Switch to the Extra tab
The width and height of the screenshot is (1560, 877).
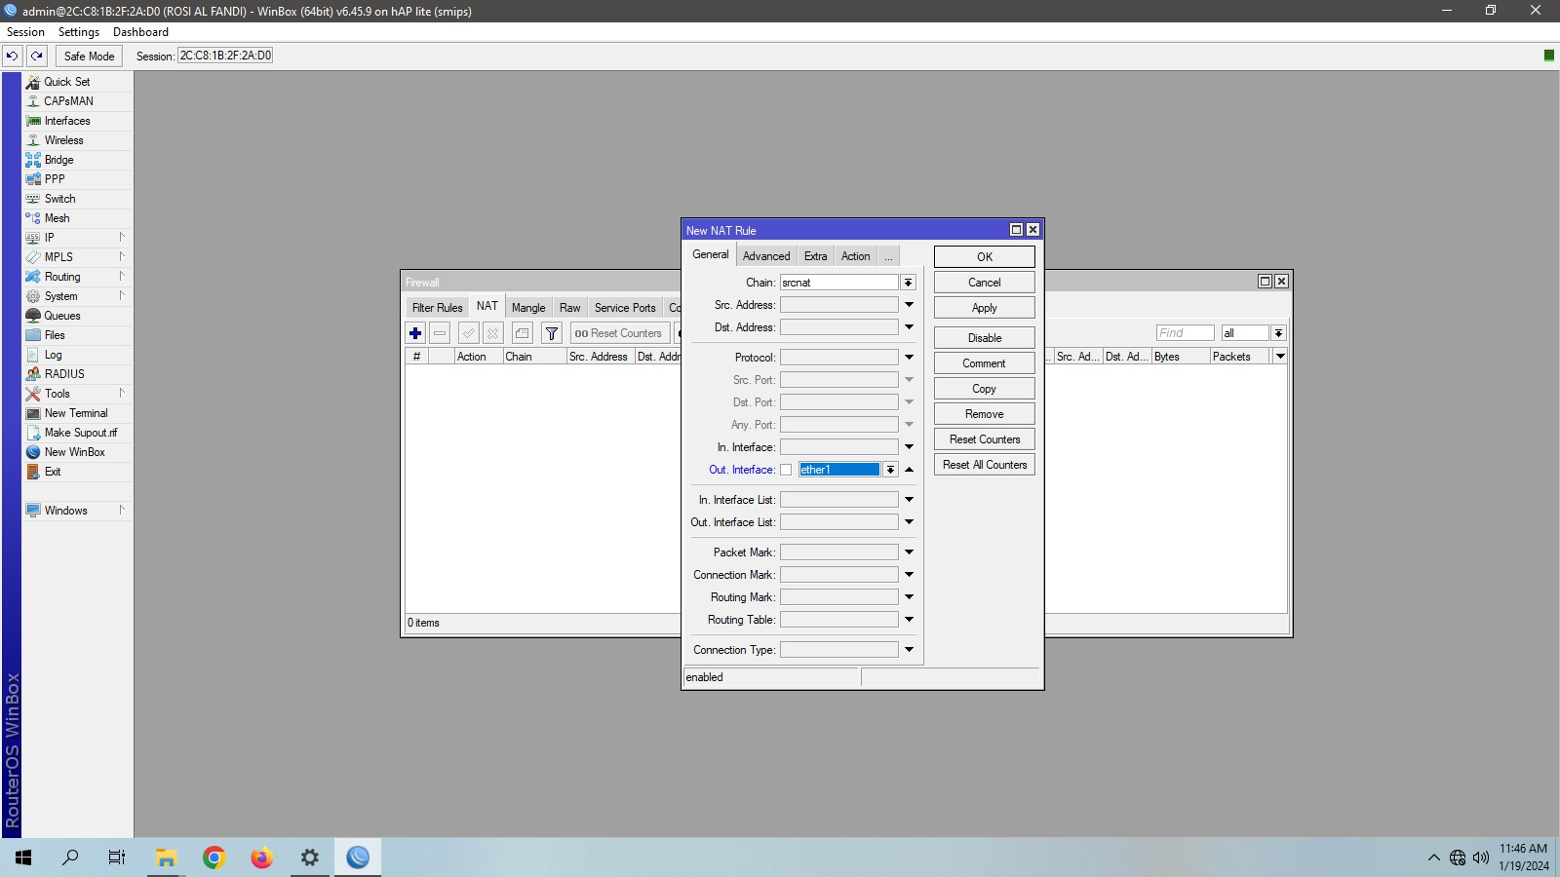[816, 256]
